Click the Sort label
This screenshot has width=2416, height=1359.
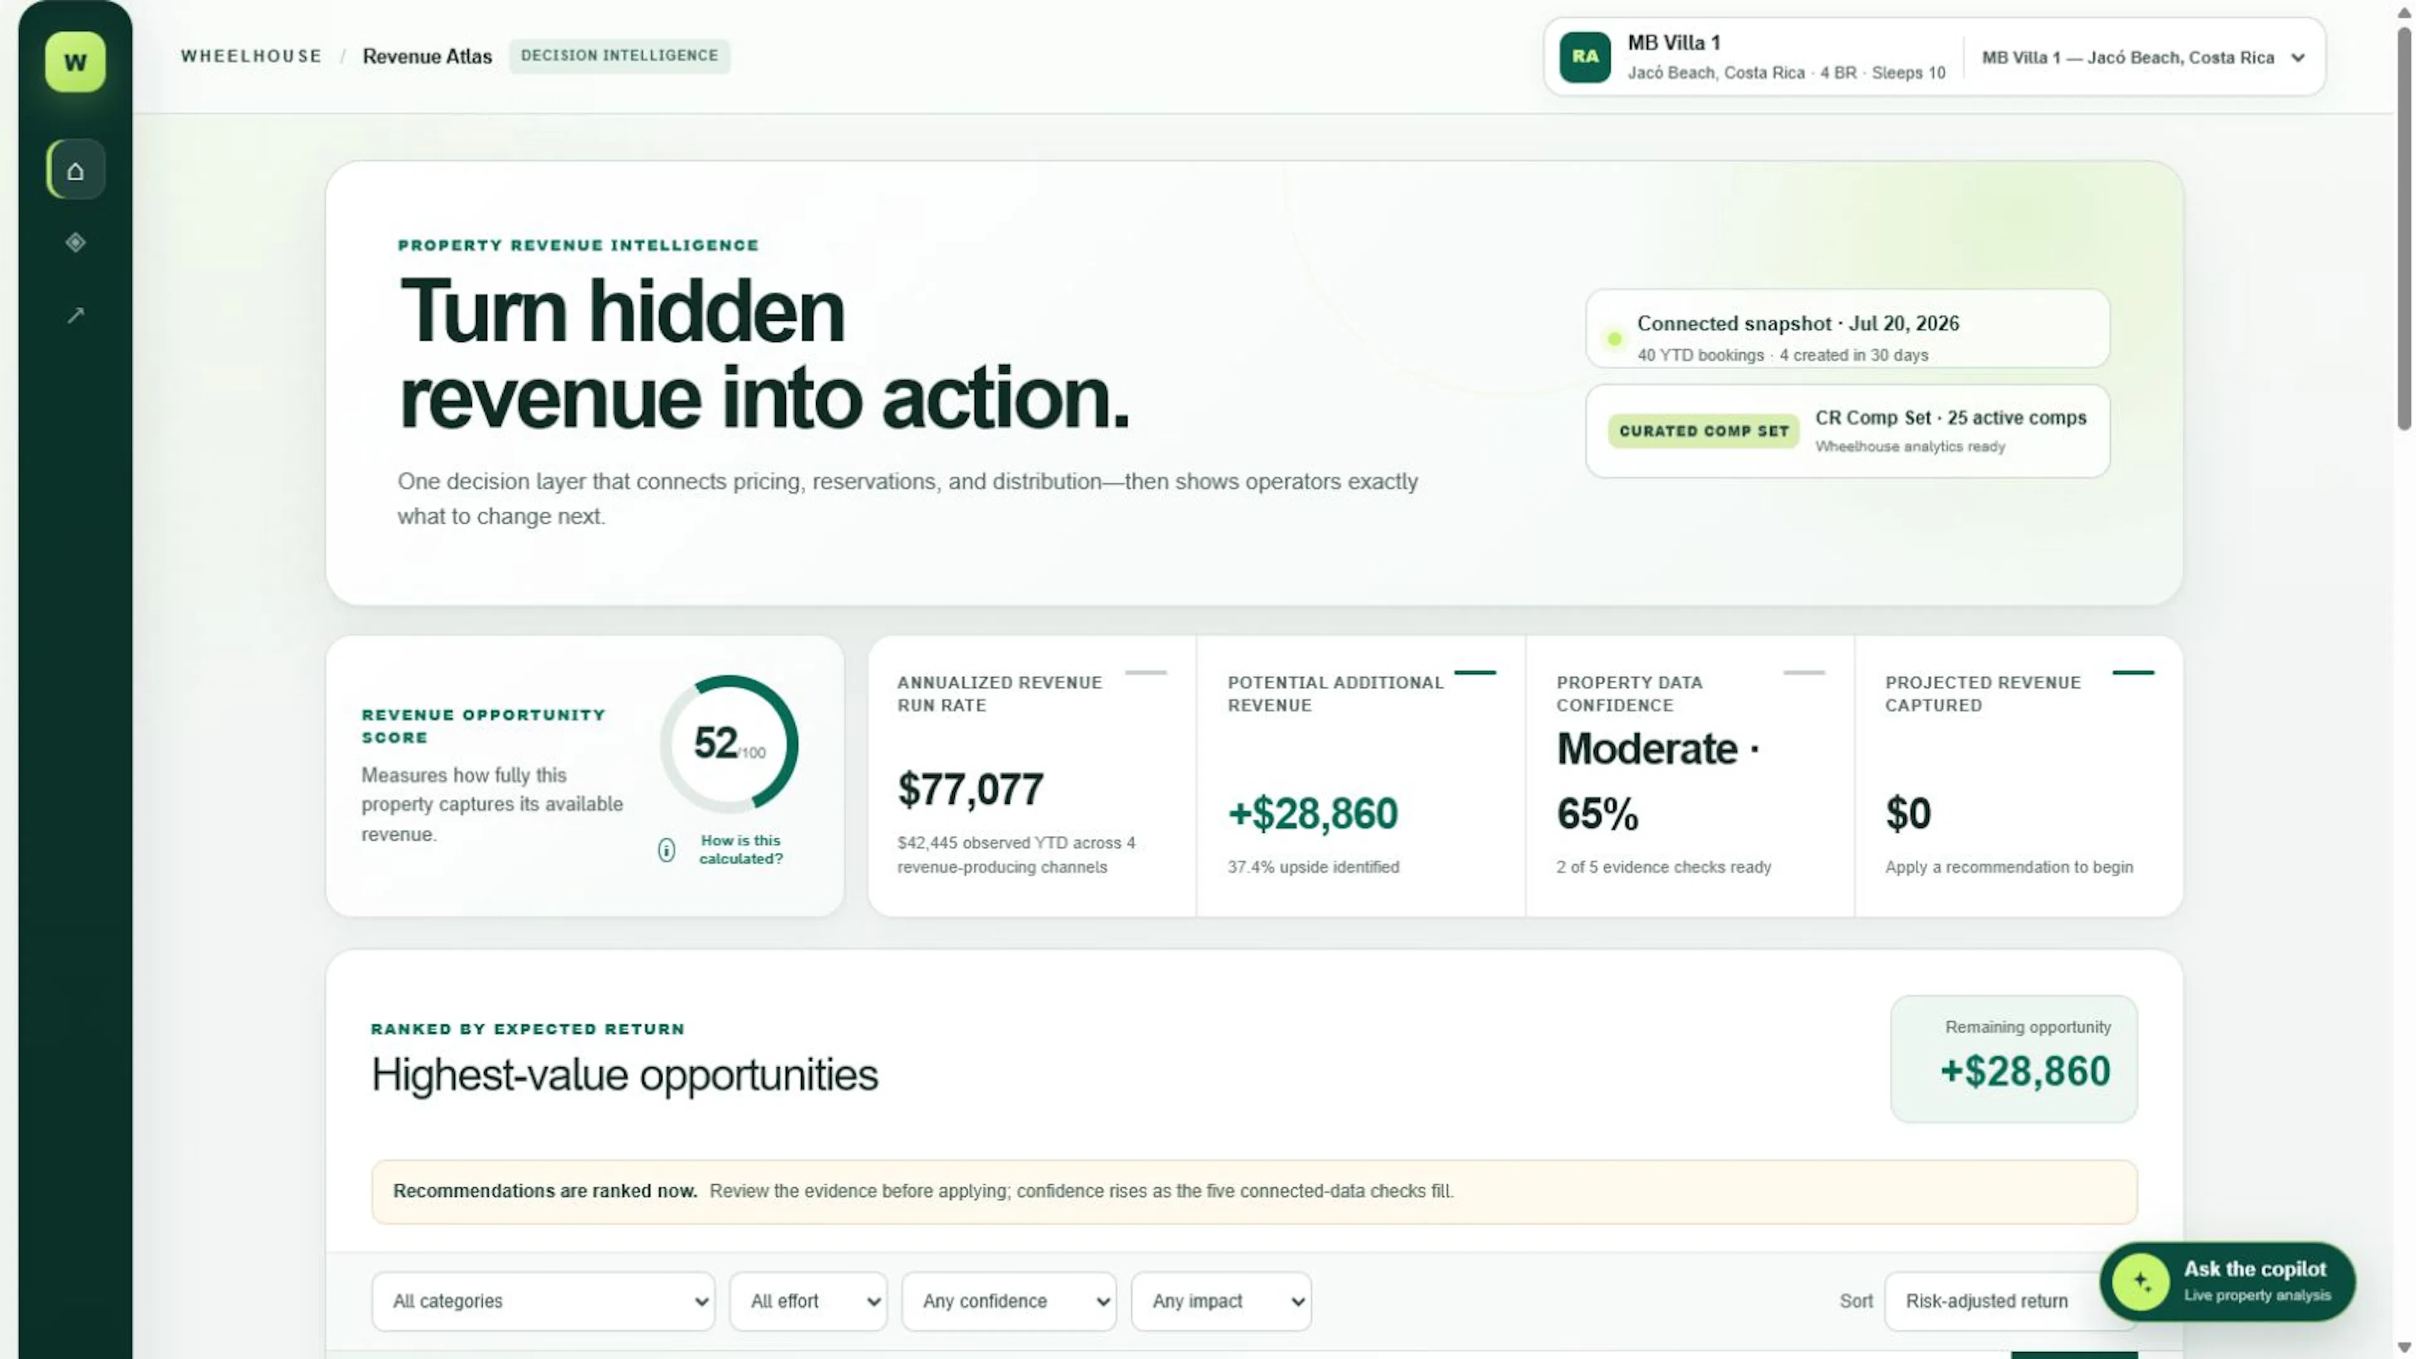(1855, 1301)
